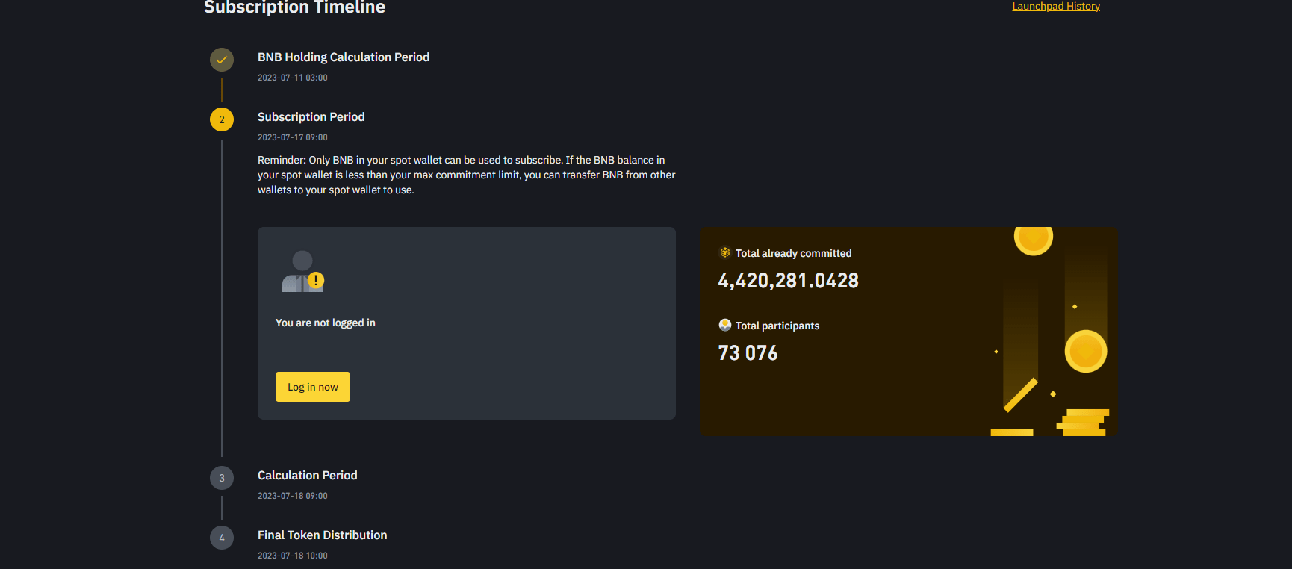Select step 2 Subscription Period marker
1292x569 pixels.
pyautogui.click(x=222, y=119)
